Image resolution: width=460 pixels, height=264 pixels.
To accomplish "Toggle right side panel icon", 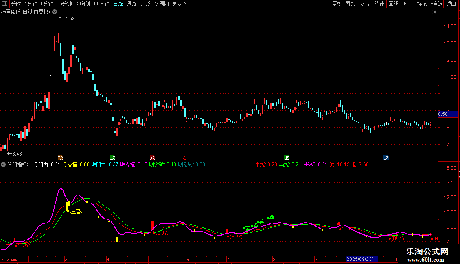I will click(434, 12).
